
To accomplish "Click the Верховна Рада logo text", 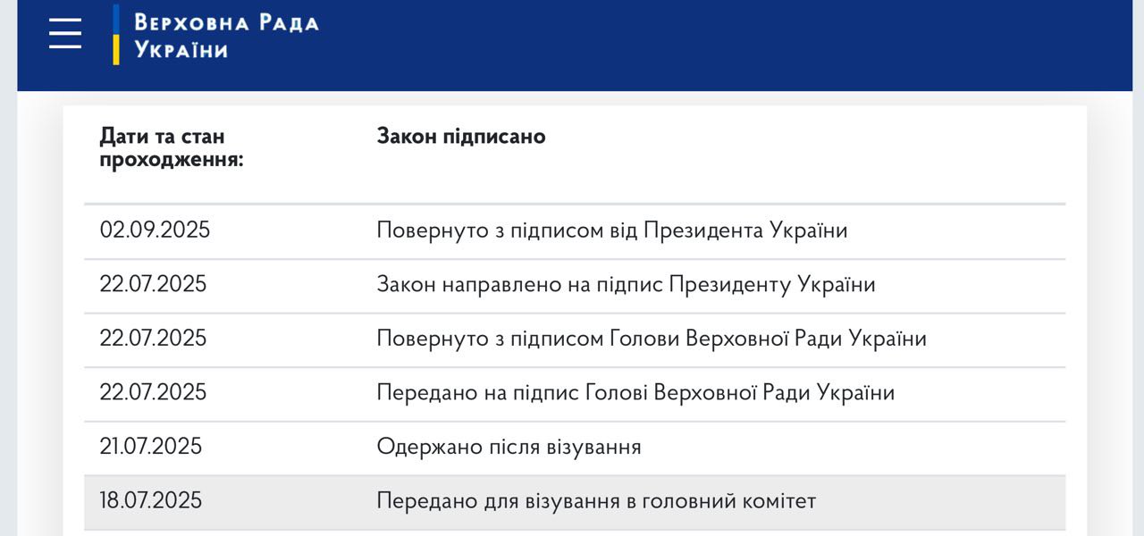I will [x=226, y=22].
